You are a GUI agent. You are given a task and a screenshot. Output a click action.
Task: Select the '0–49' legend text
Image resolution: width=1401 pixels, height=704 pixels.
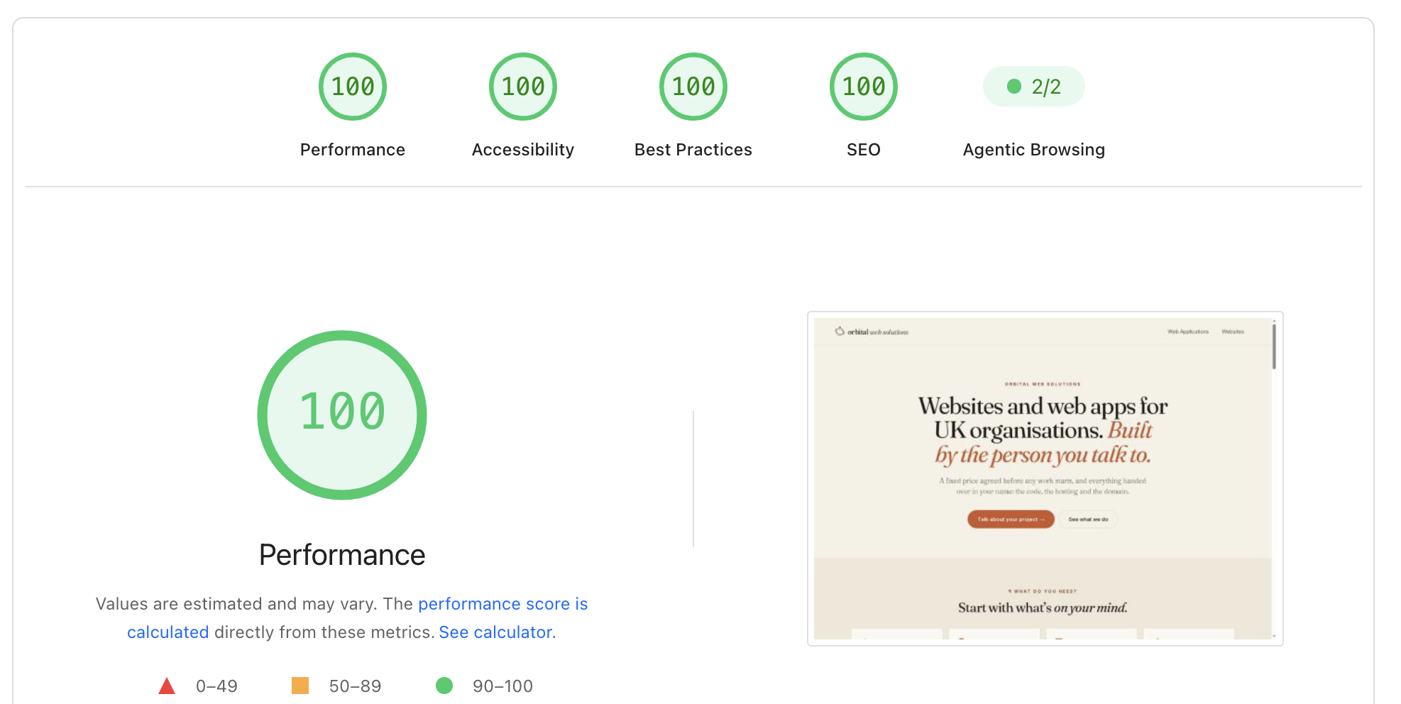tap(216, 686)
